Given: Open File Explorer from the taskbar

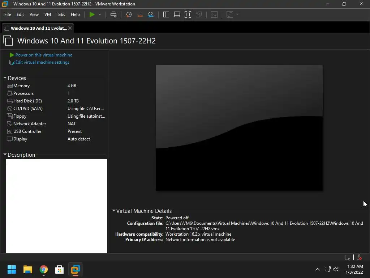Looking at the screenshot, I should (27, 269).
